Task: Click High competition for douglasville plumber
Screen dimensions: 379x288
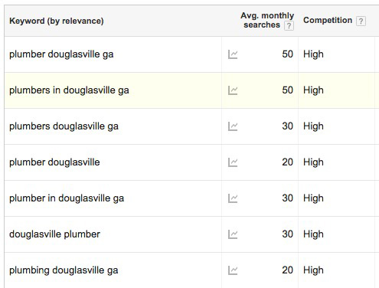Action: (x=313, y=234)
